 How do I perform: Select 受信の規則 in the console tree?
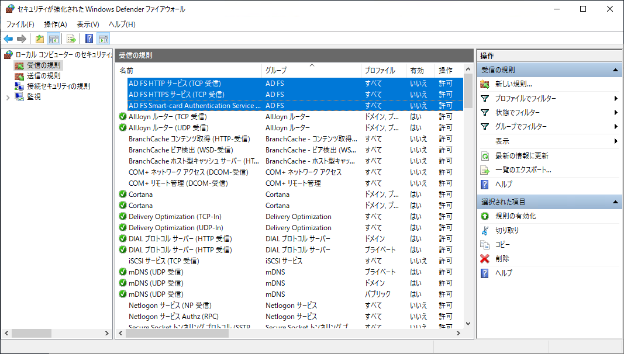(44, 65)
